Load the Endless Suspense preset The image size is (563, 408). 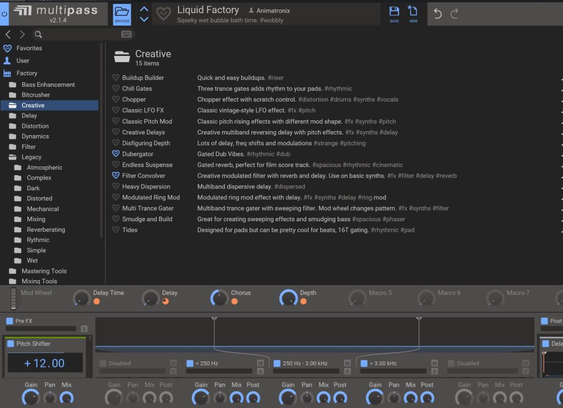coord(147,165)
